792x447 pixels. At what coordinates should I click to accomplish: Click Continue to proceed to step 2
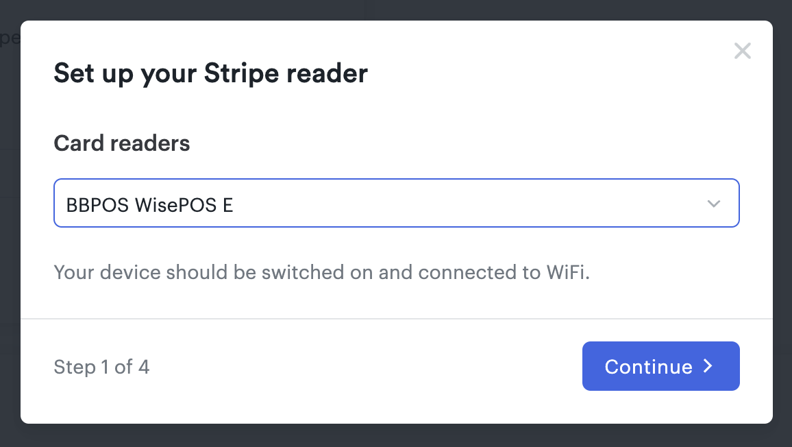[x=660, y=366]
